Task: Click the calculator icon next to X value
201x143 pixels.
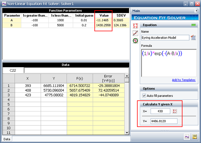Action: coord(174,111)
